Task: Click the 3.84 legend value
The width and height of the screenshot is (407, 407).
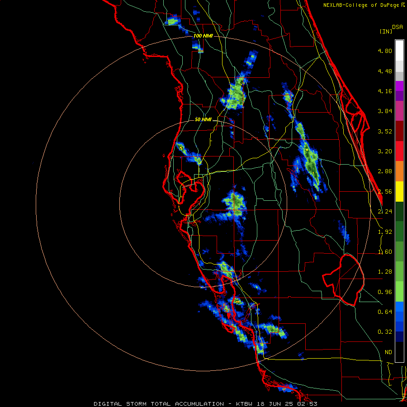Action: click(x=385, y=111)
